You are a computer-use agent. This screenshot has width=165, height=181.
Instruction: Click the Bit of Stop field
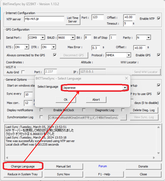point(113,37)
